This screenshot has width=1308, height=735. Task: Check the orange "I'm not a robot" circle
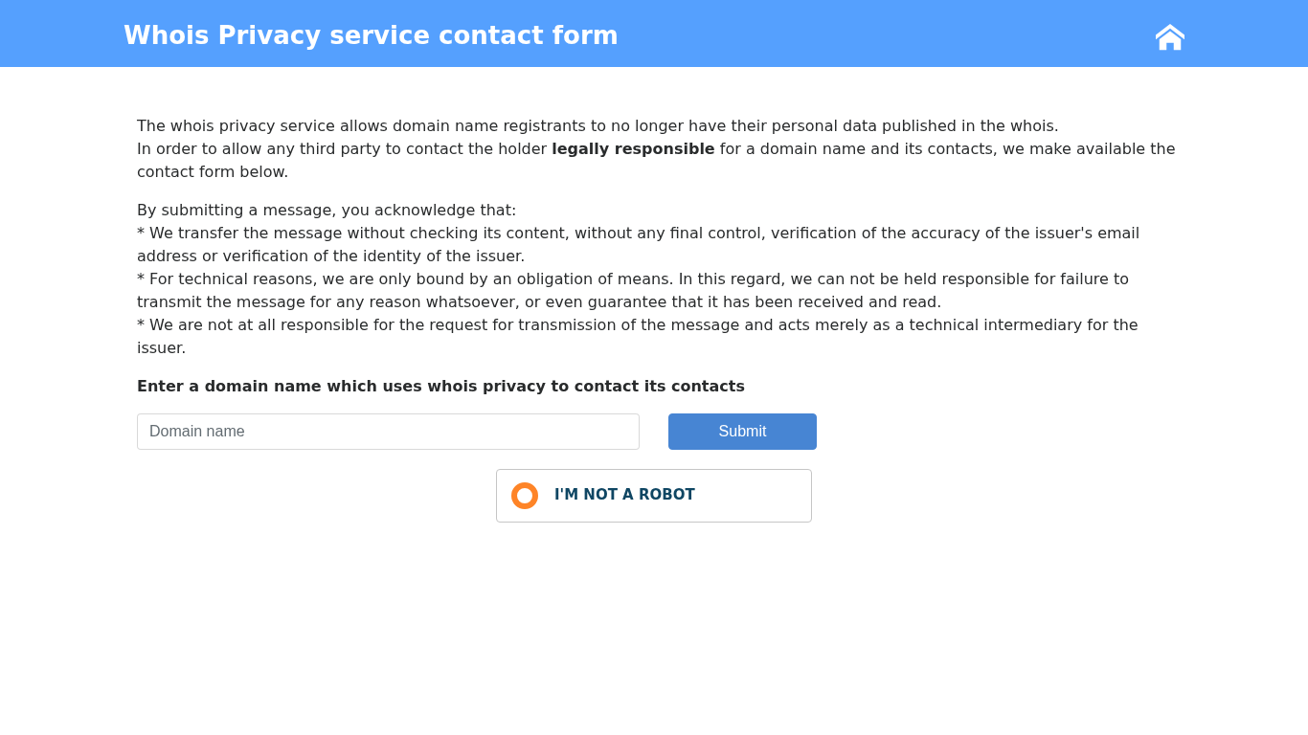coord(525,496)
